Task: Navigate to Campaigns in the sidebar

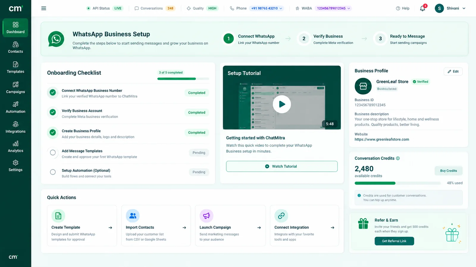Action: [15, 88]
